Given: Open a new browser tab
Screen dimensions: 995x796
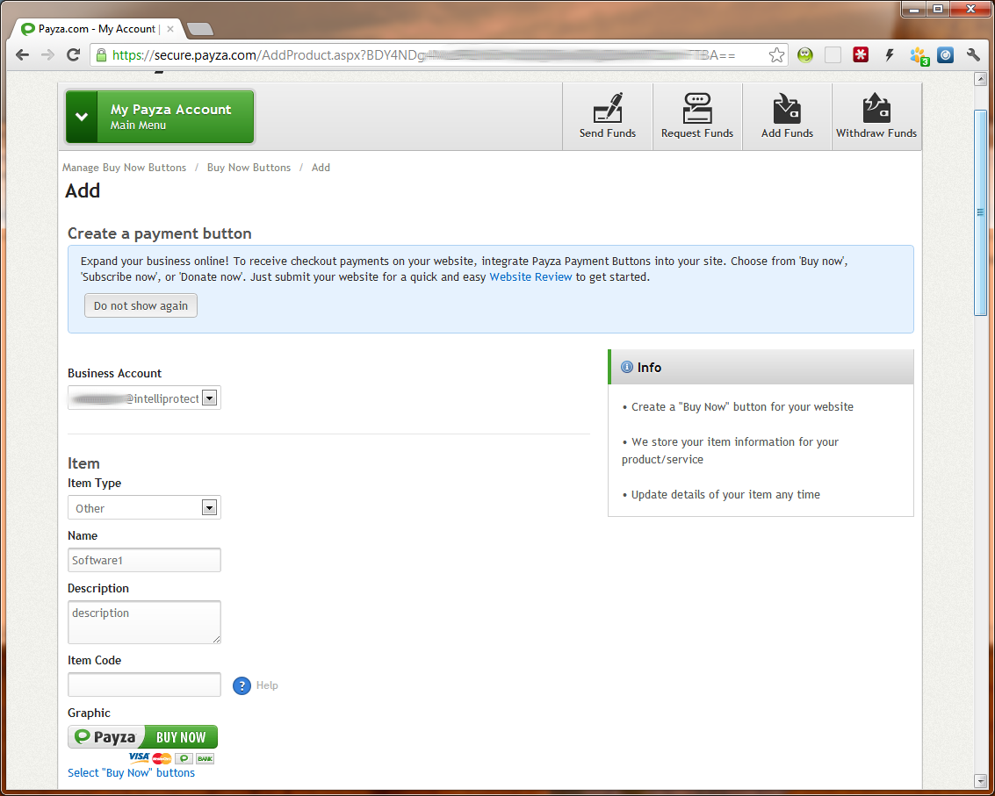Looking at the screenshot, I should pyautogui.click(x=200, y=29).
